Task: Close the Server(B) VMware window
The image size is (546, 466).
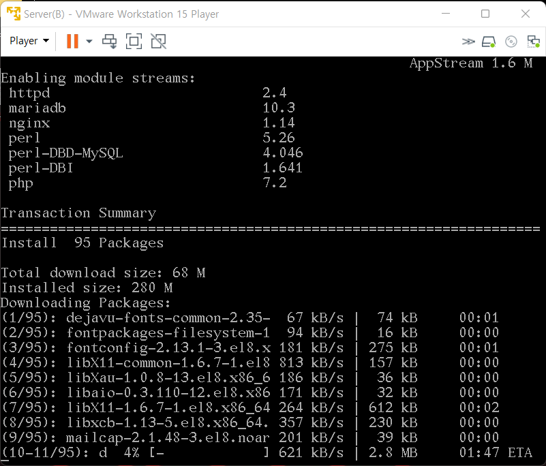Action: (x=526, y=14)
